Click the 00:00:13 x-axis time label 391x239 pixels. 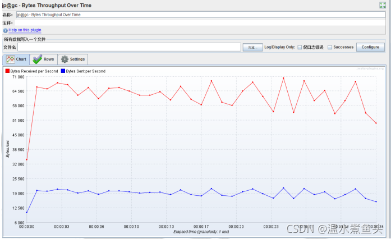(x=166, y=227)
